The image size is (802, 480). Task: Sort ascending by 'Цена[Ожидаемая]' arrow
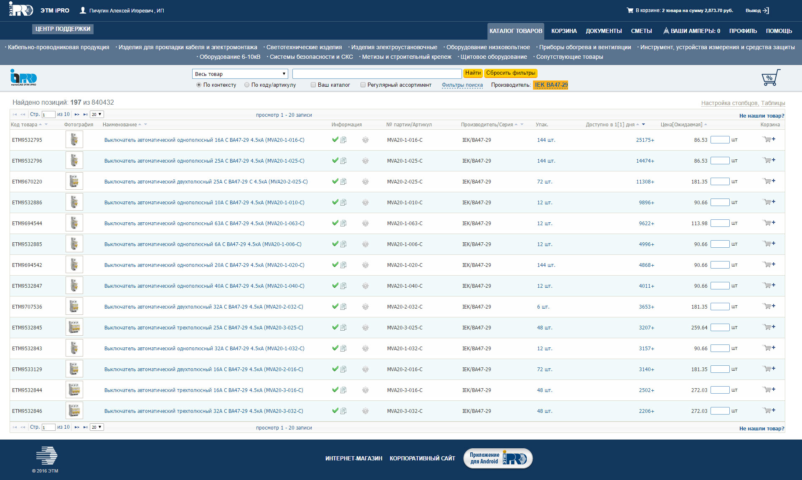click(706, 124)
